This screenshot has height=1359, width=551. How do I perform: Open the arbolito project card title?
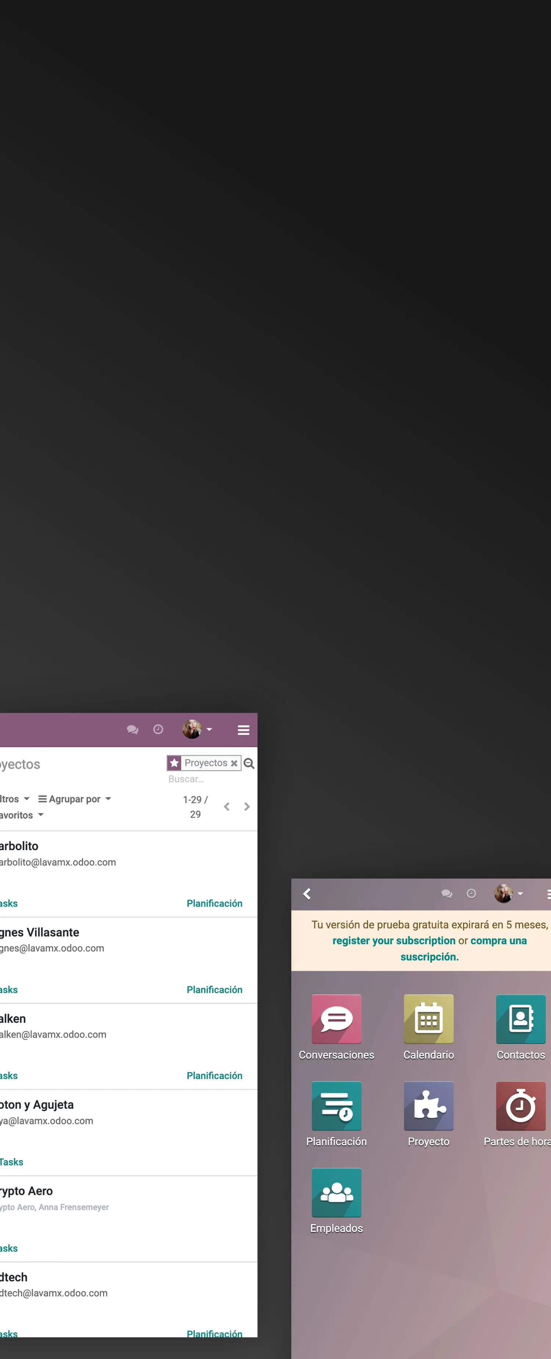(19, 846)
